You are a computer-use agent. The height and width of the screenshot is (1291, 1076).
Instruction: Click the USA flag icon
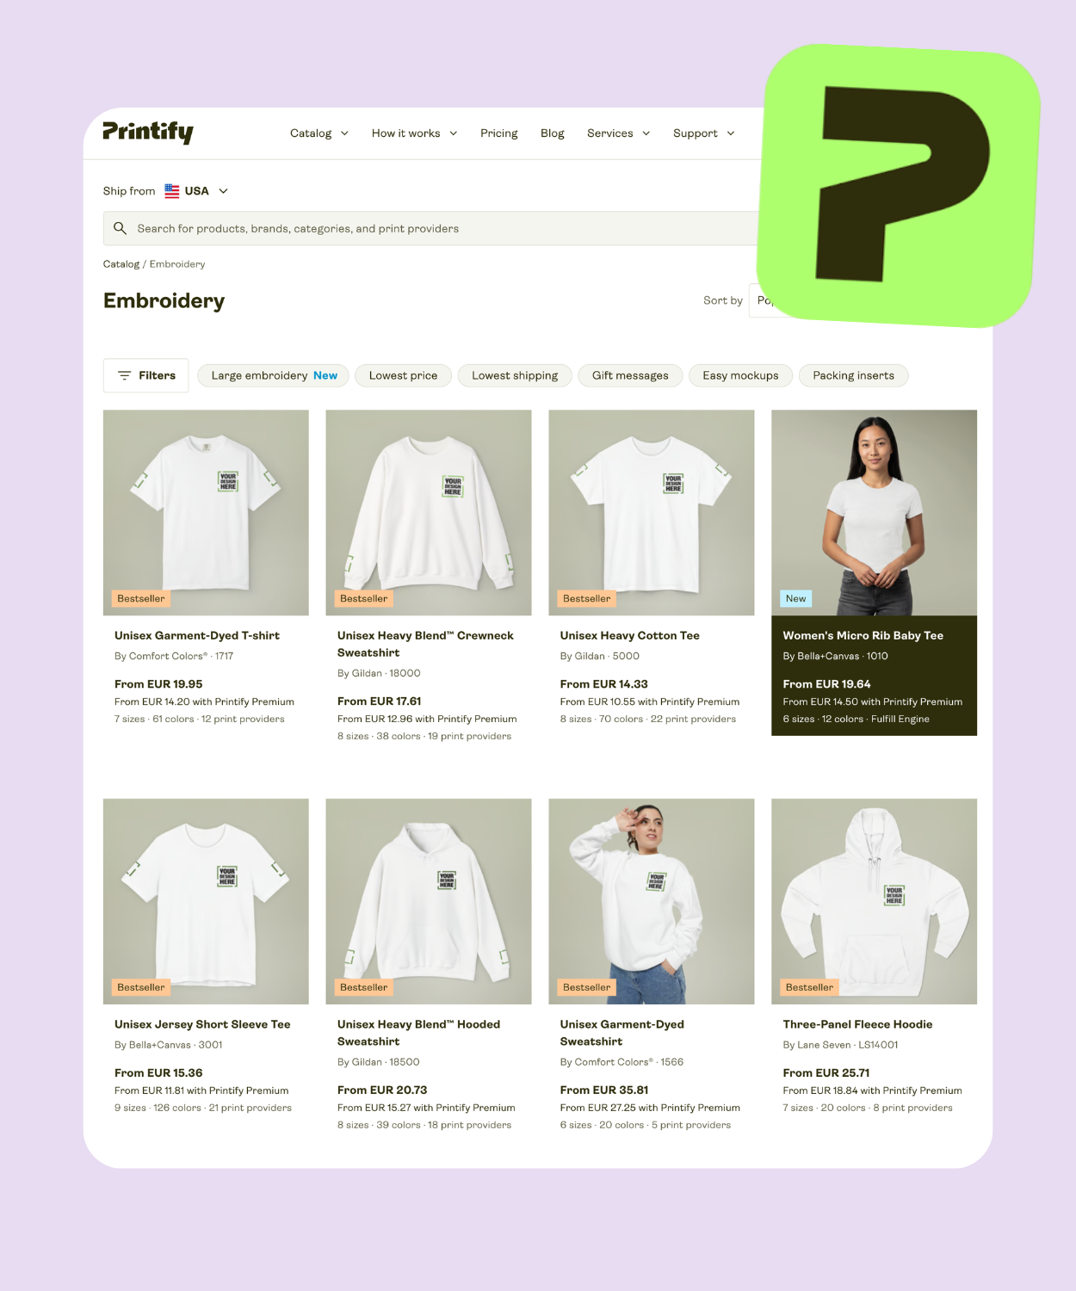pyautogui.click(x=172, y=191)
